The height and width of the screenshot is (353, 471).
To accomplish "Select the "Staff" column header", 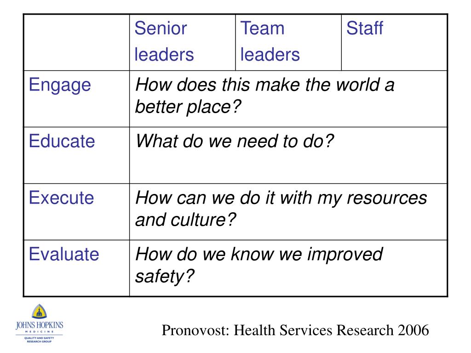I will click(364, 28).
